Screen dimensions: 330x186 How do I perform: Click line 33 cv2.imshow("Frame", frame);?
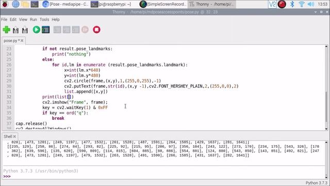pyautogui.click(x=75, y=102)
